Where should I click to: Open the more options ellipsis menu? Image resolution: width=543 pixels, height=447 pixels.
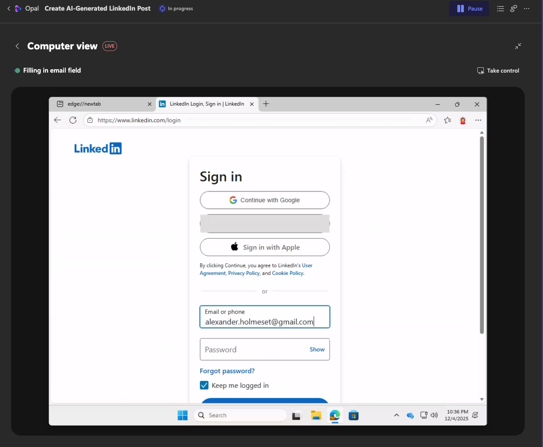click(x=527, y=9)
